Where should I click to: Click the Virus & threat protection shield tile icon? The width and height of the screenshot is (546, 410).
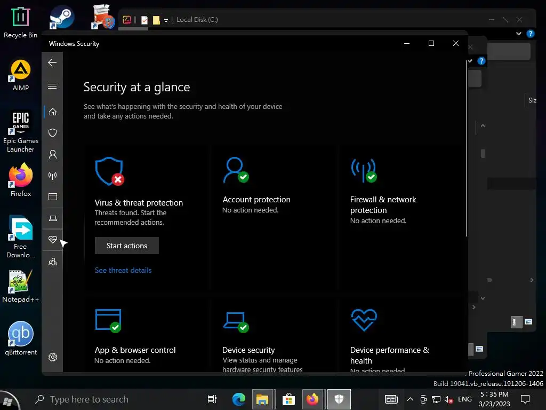point(109,171)
